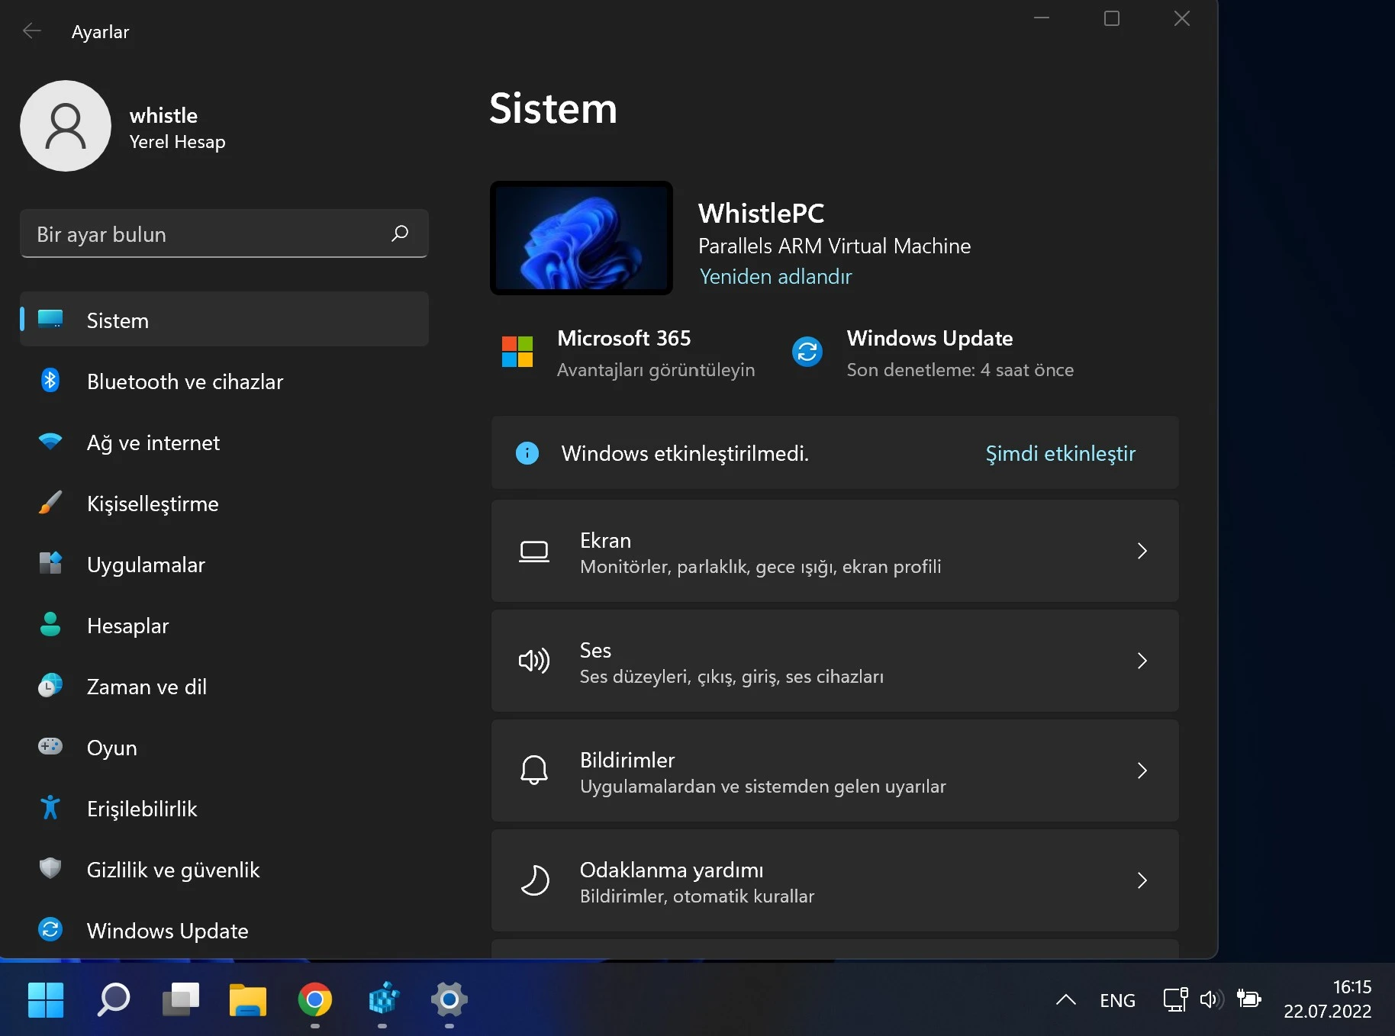Open Ağ ve internet settings
This screenshot has height=1036, width=1395.
[x=224, y=442]
